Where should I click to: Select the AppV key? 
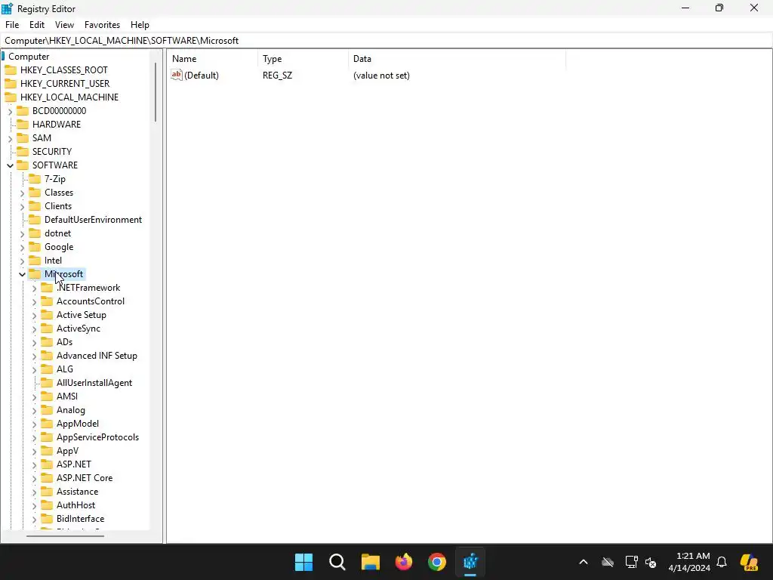coord(67,451)
